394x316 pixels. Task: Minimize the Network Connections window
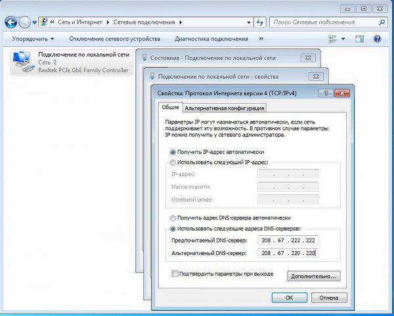click(x=347, y=9)
